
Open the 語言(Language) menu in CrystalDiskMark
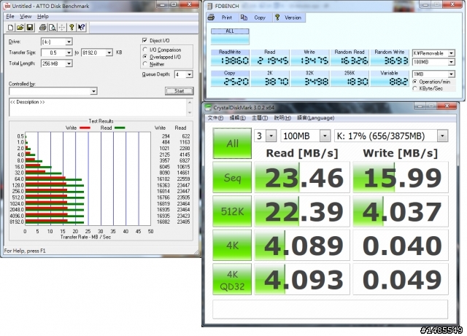[x=315, y=118]
